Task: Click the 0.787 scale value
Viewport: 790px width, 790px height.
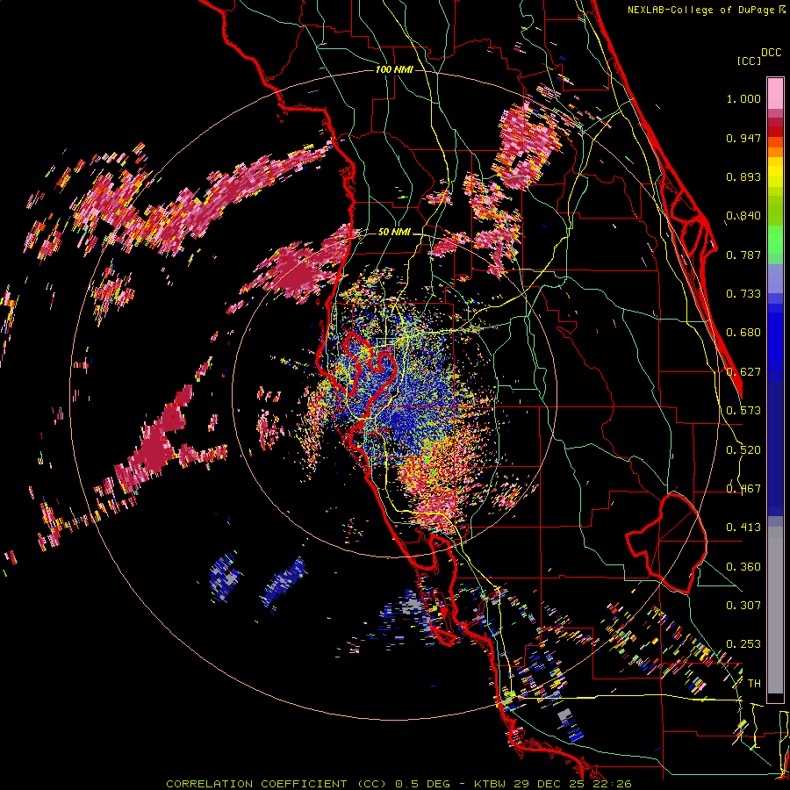Action: 743,255
